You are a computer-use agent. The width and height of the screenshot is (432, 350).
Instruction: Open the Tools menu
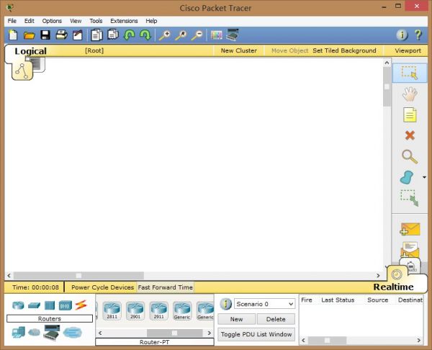pos(96,21)
